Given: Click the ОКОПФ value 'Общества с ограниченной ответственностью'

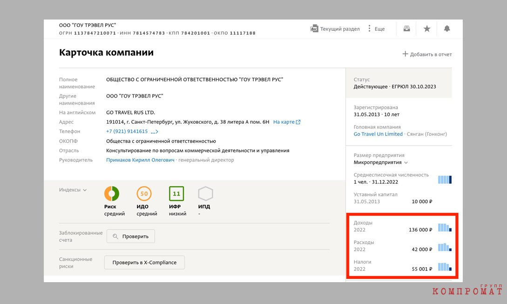Looking at the screenshot, I should (161, 141).
